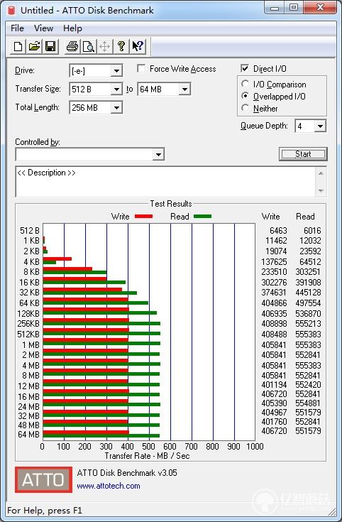Click the New file toolbar icon
342x522 pixels.
[18, 46]
